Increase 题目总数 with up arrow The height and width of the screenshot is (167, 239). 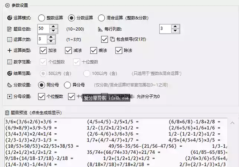[53, 27]
